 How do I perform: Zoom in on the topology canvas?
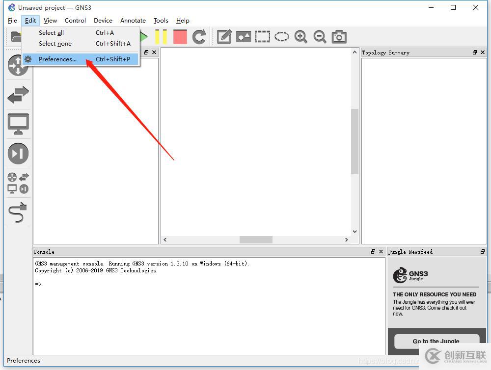pyautogui.click(x=300, y=37)
